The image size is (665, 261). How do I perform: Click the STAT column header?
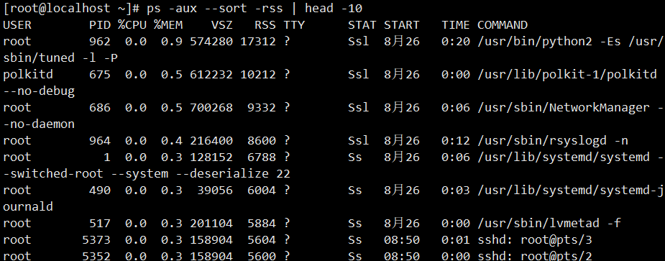coord(362,25)
